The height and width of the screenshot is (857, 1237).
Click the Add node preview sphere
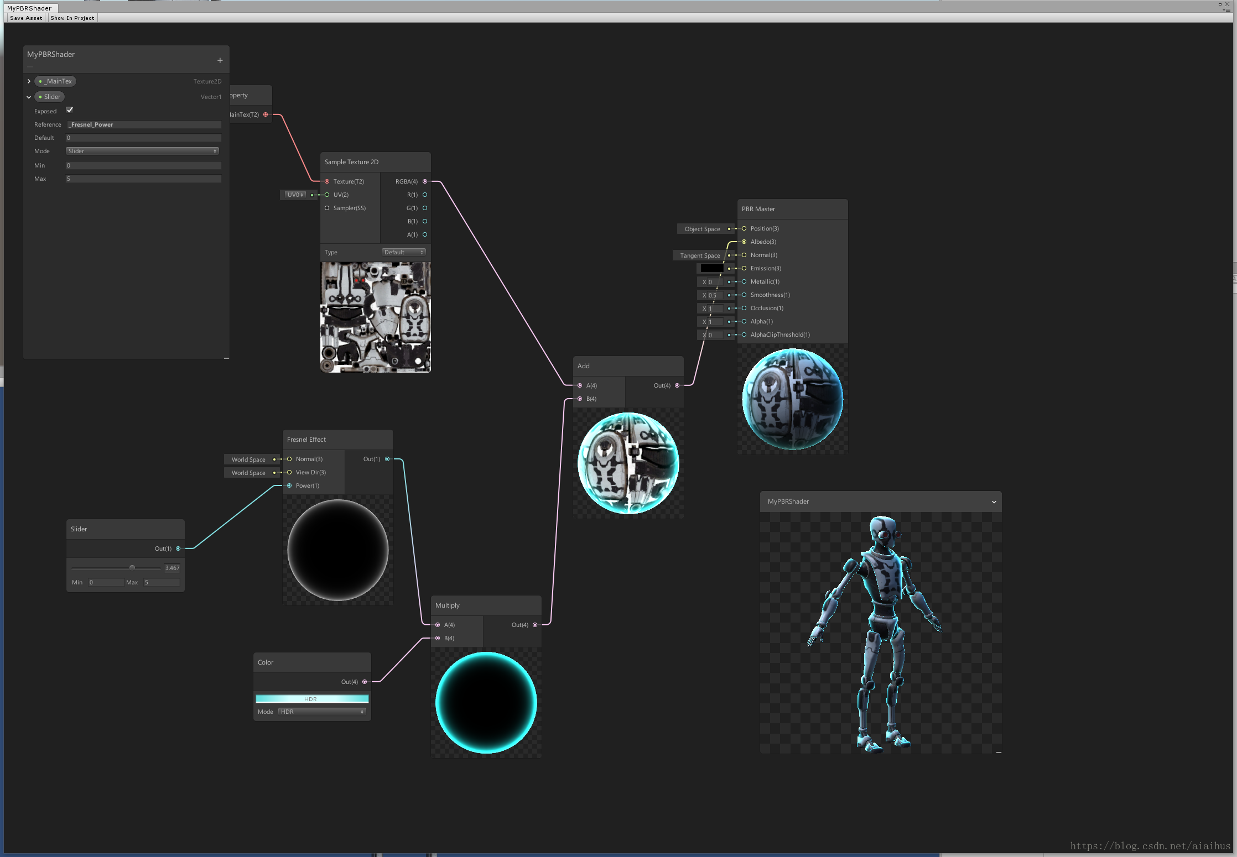point(628,463)
